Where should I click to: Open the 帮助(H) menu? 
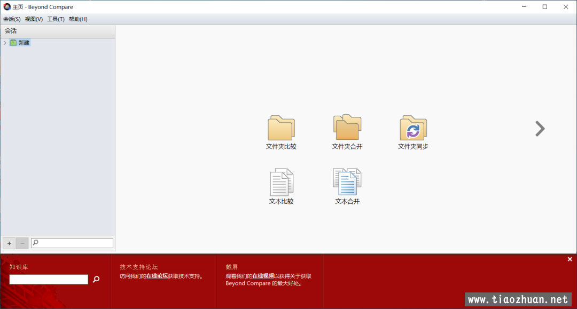(78, 19)
